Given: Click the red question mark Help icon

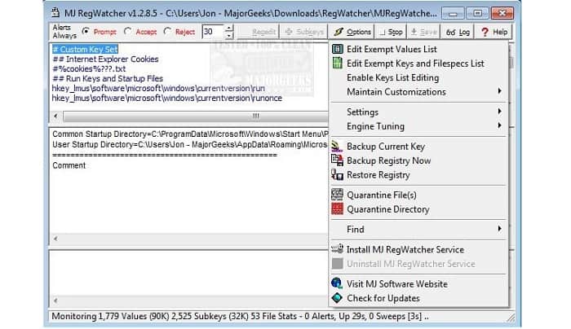Looking at the screenshot, I should (x=485, y=32).
